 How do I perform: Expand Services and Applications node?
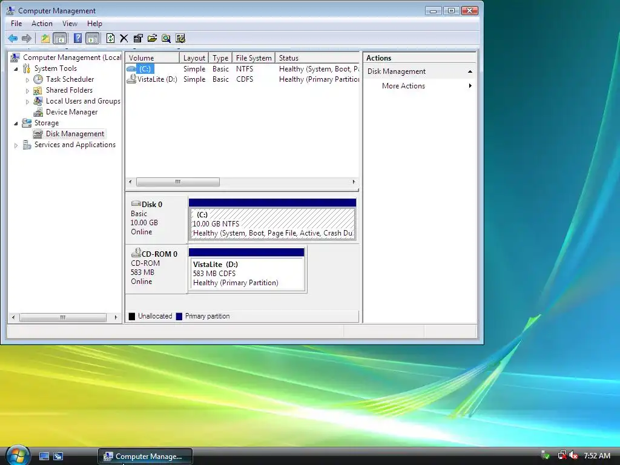[x=16, y=145]
